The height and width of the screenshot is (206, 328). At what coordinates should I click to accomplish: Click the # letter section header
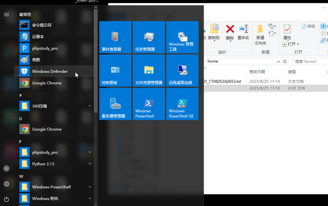[21, 95]
